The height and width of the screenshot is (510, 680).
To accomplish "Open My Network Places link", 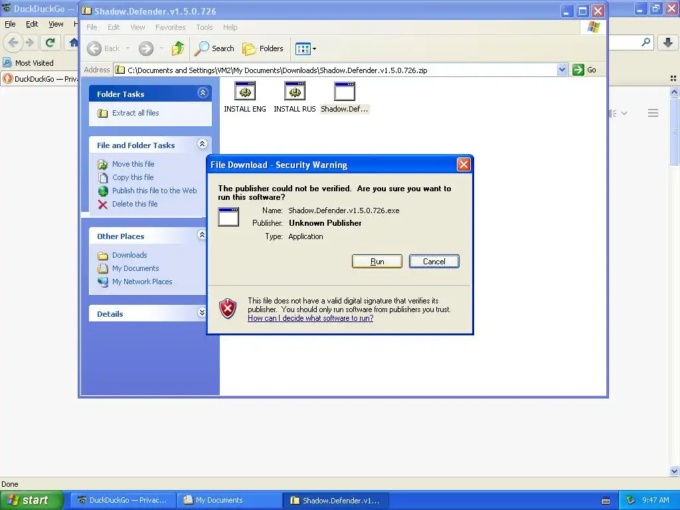I will 142,282.
